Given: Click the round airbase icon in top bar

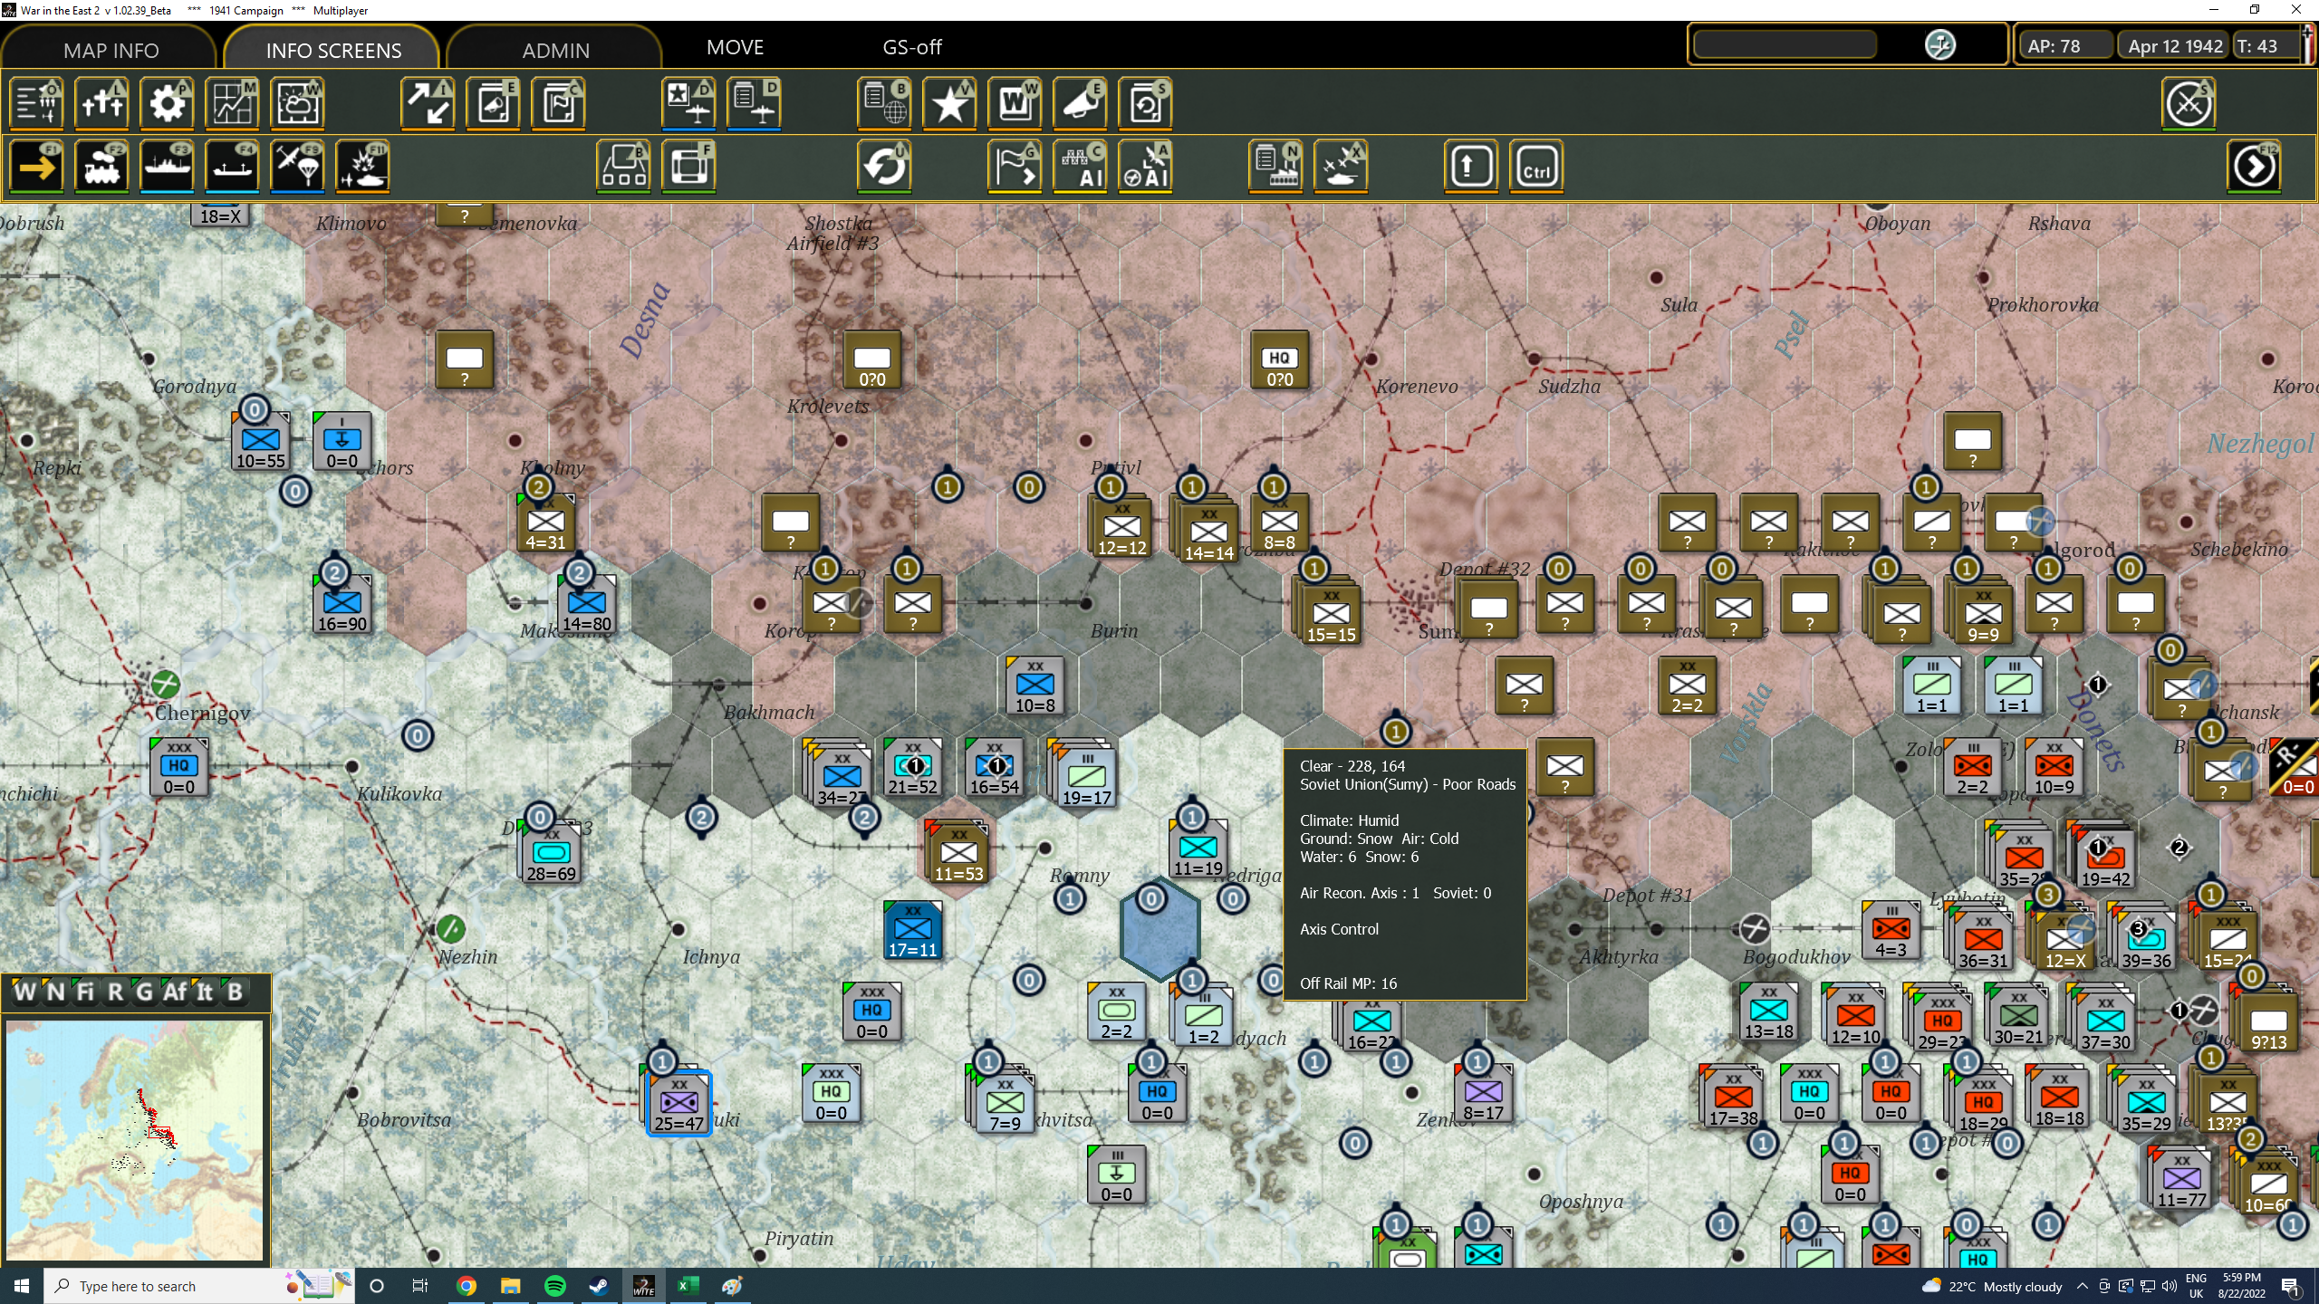Looking at the screenshot, I should [x=1940, y=44].
